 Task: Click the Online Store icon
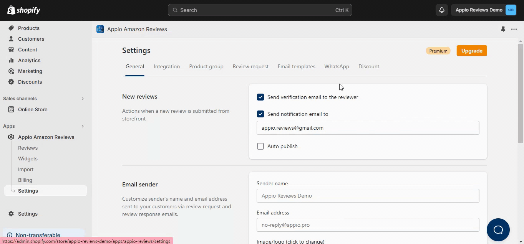pos(11,109)
